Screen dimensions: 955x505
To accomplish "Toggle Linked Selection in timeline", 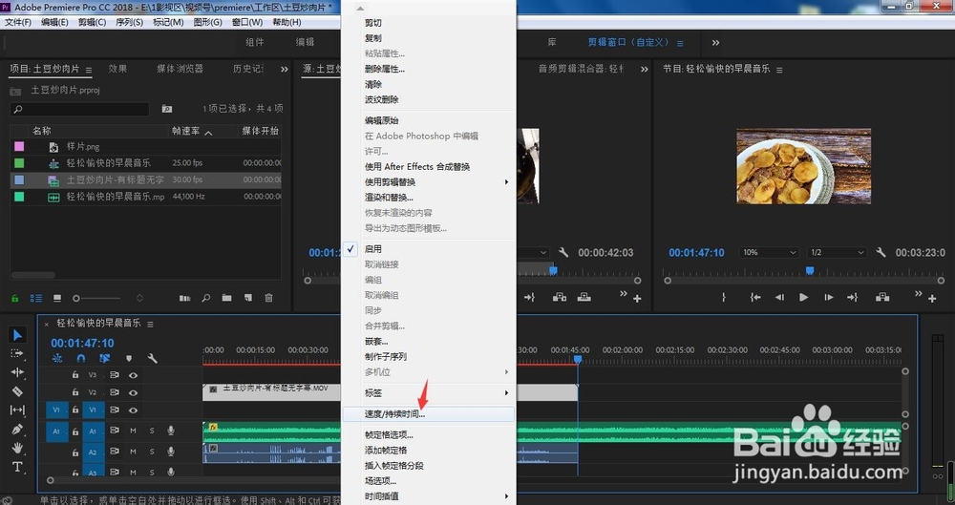I will point(105,359).
